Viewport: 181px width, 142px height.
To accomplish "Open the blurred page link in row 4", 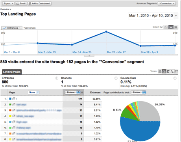I will tap(25, 116).
